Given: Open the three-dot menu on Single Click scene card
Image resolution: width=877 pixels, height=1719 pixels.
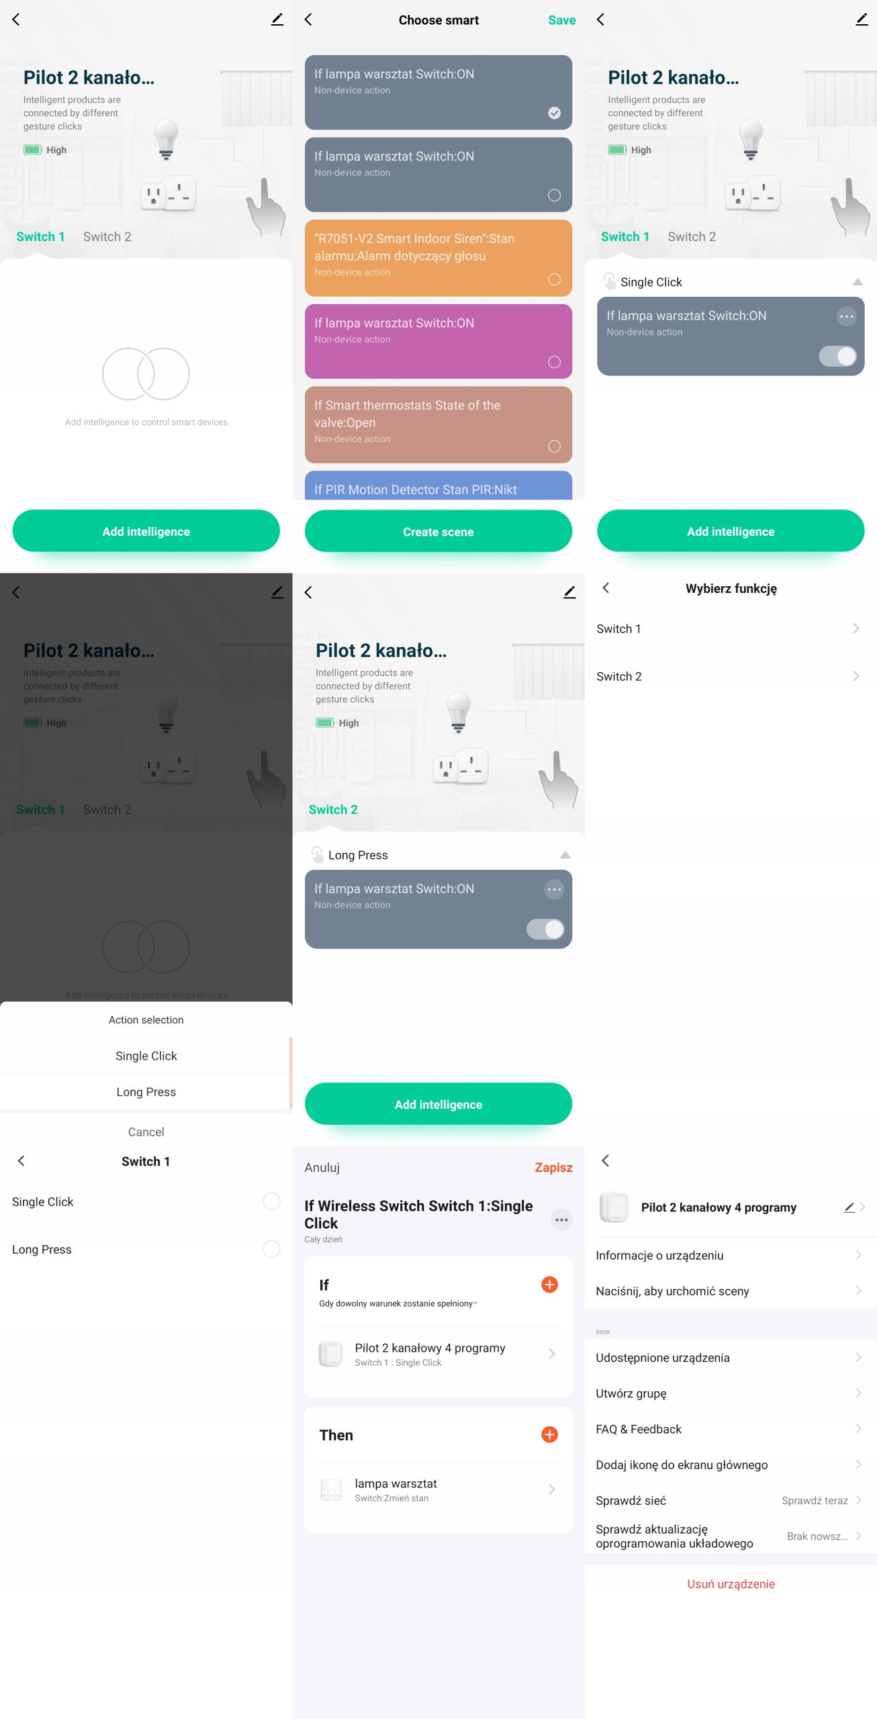Looking at the screenshot, I should (846, 316).
